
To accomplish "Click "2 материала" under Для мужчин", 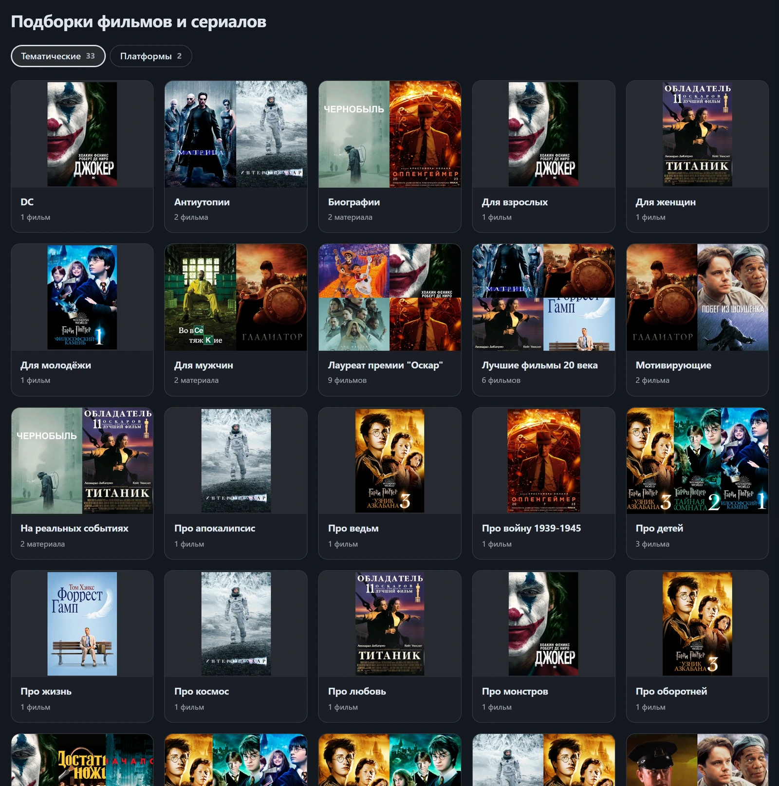I will [196, 380].
